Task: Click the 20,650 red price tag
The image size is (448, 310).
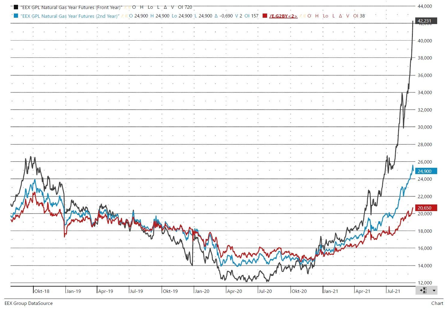Action: [426, 208]
